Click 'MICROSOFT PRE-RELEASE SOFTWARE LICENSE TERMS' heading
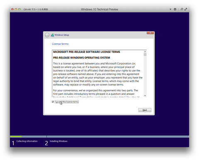Image resolution: width=199 pixels, height=161 pixels. click(x=87, y=52)
